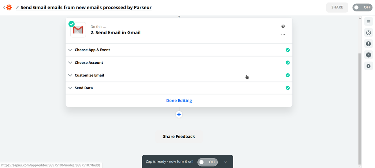This screenshot has height=168, width=375.
Task: Expand the Customize Email section
Action: (x=89, y=75)
